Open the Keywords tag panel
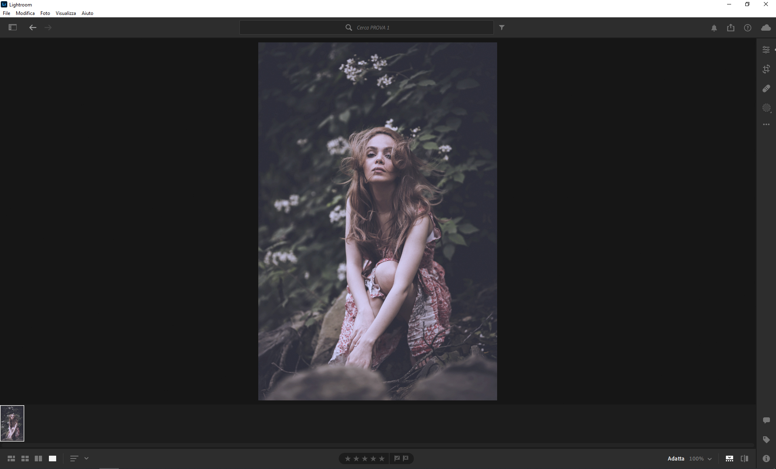 point(766,440)
